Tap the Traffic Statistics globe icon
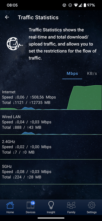The width and height of the screenshot is (102, 221). 15,44
